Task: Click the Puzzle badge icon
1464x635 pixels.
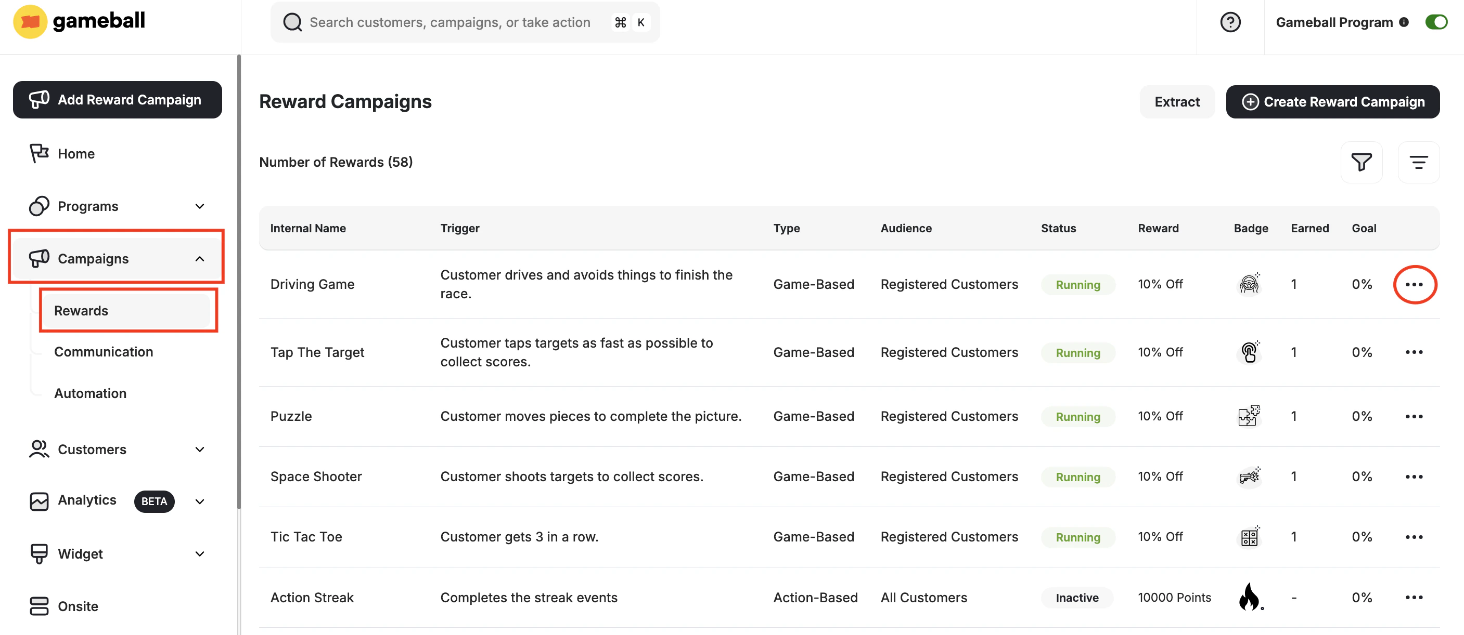Action: click(1249, 416)
